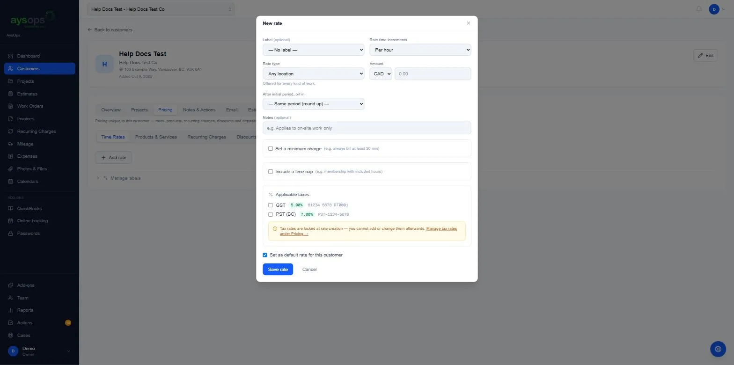Image resolution: width=734 pixels, height=365 pixels.
Task: Tick the PST (BC) 7.00% tax checkbox
Action: click(x=271, y=215)
